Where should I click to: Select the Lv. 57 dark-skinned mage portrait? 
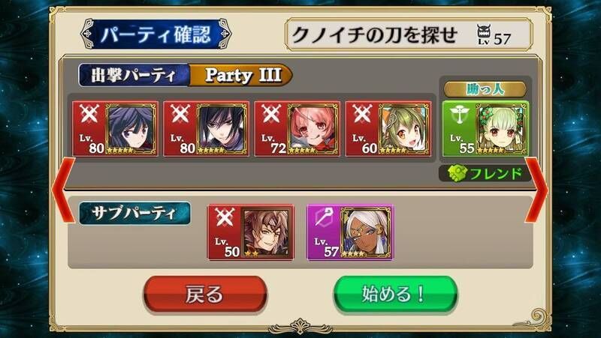366,232
